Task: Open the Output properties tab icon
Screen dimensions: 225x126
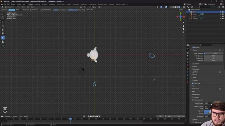Action: coord(187,56)
